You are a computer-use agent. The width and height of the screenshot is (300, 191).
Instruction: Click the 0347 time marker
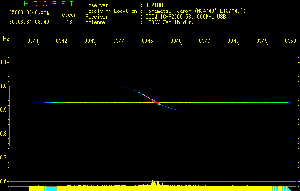point(205,41)
